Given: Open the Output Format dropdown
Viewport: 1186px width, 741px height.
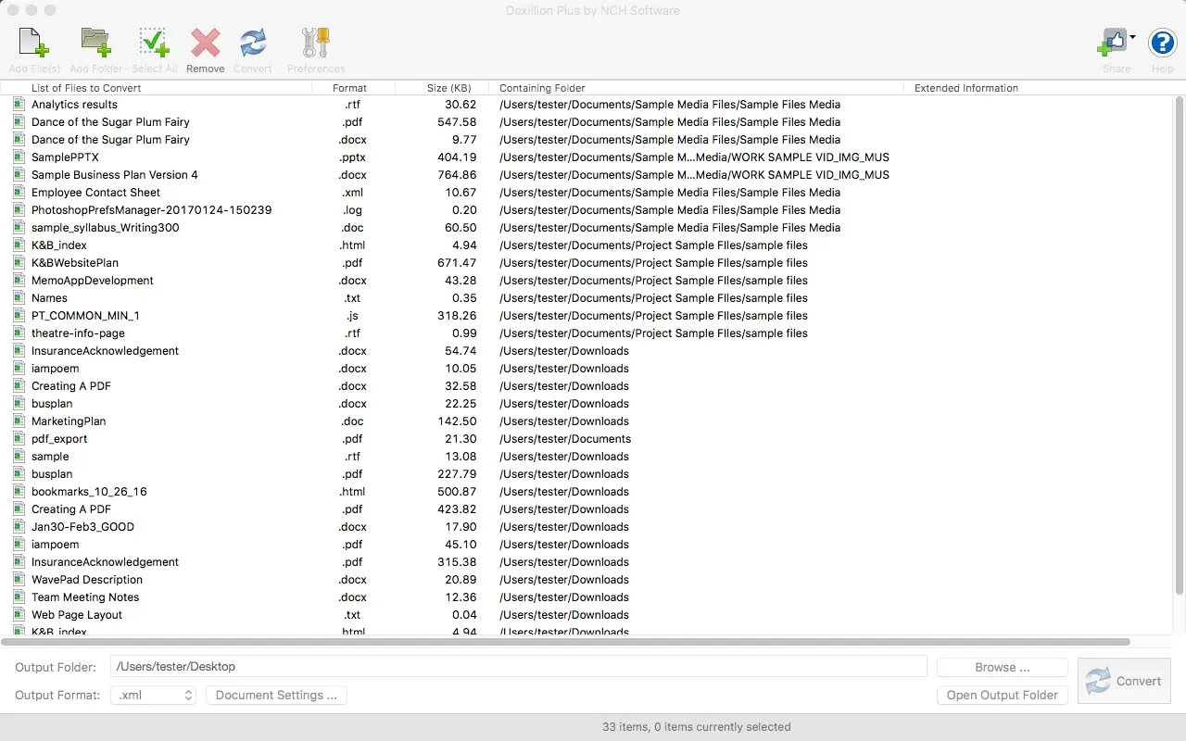Looking at the screenshot, I should (x=153, y=695).
